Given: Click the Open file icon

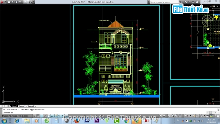Looking at the screenshot, I should tap(13, 2).
